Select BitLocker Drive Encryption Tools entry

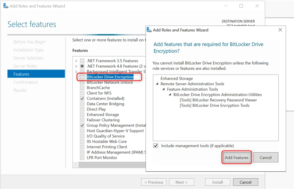(x=214, y=105)
